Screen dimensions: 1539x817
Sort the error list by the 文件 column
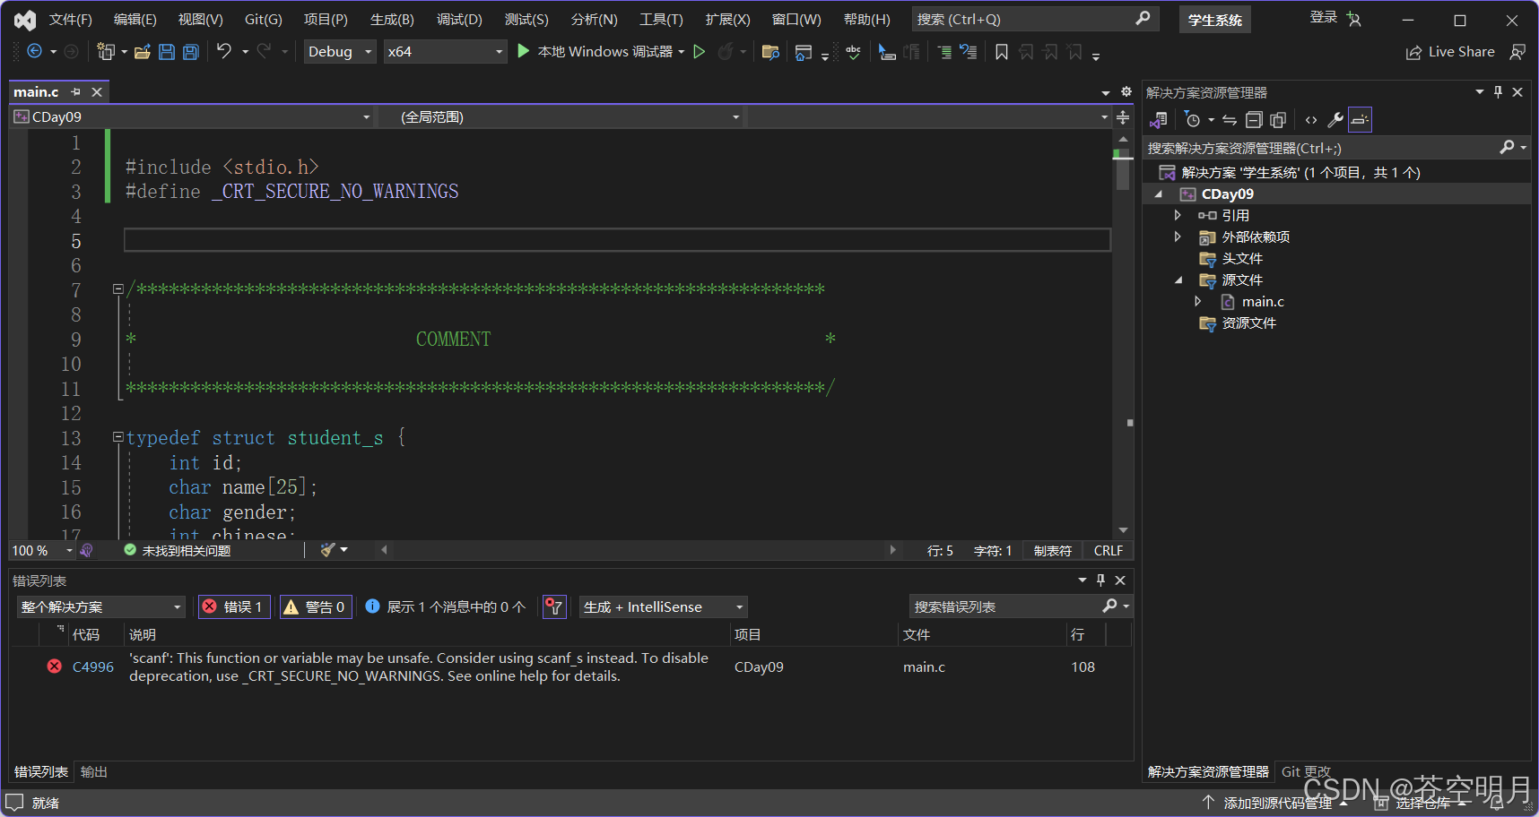coord(917,634)
